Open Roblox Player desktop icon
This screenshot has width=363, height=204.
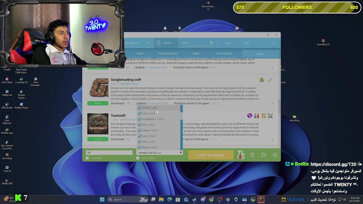[22, 106]
